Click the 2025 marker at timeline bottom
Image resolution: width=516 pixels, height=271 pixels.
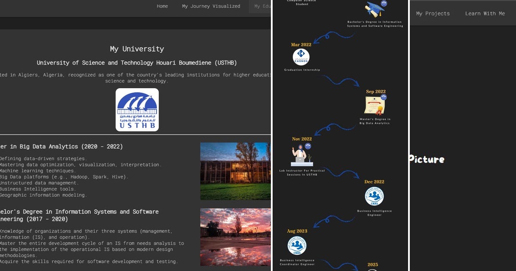pos(373,264)
